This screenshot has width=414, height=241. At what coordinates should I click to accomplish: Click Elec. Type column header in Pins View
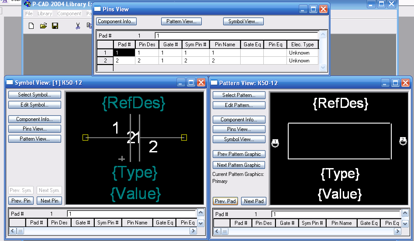pos(303,45)
